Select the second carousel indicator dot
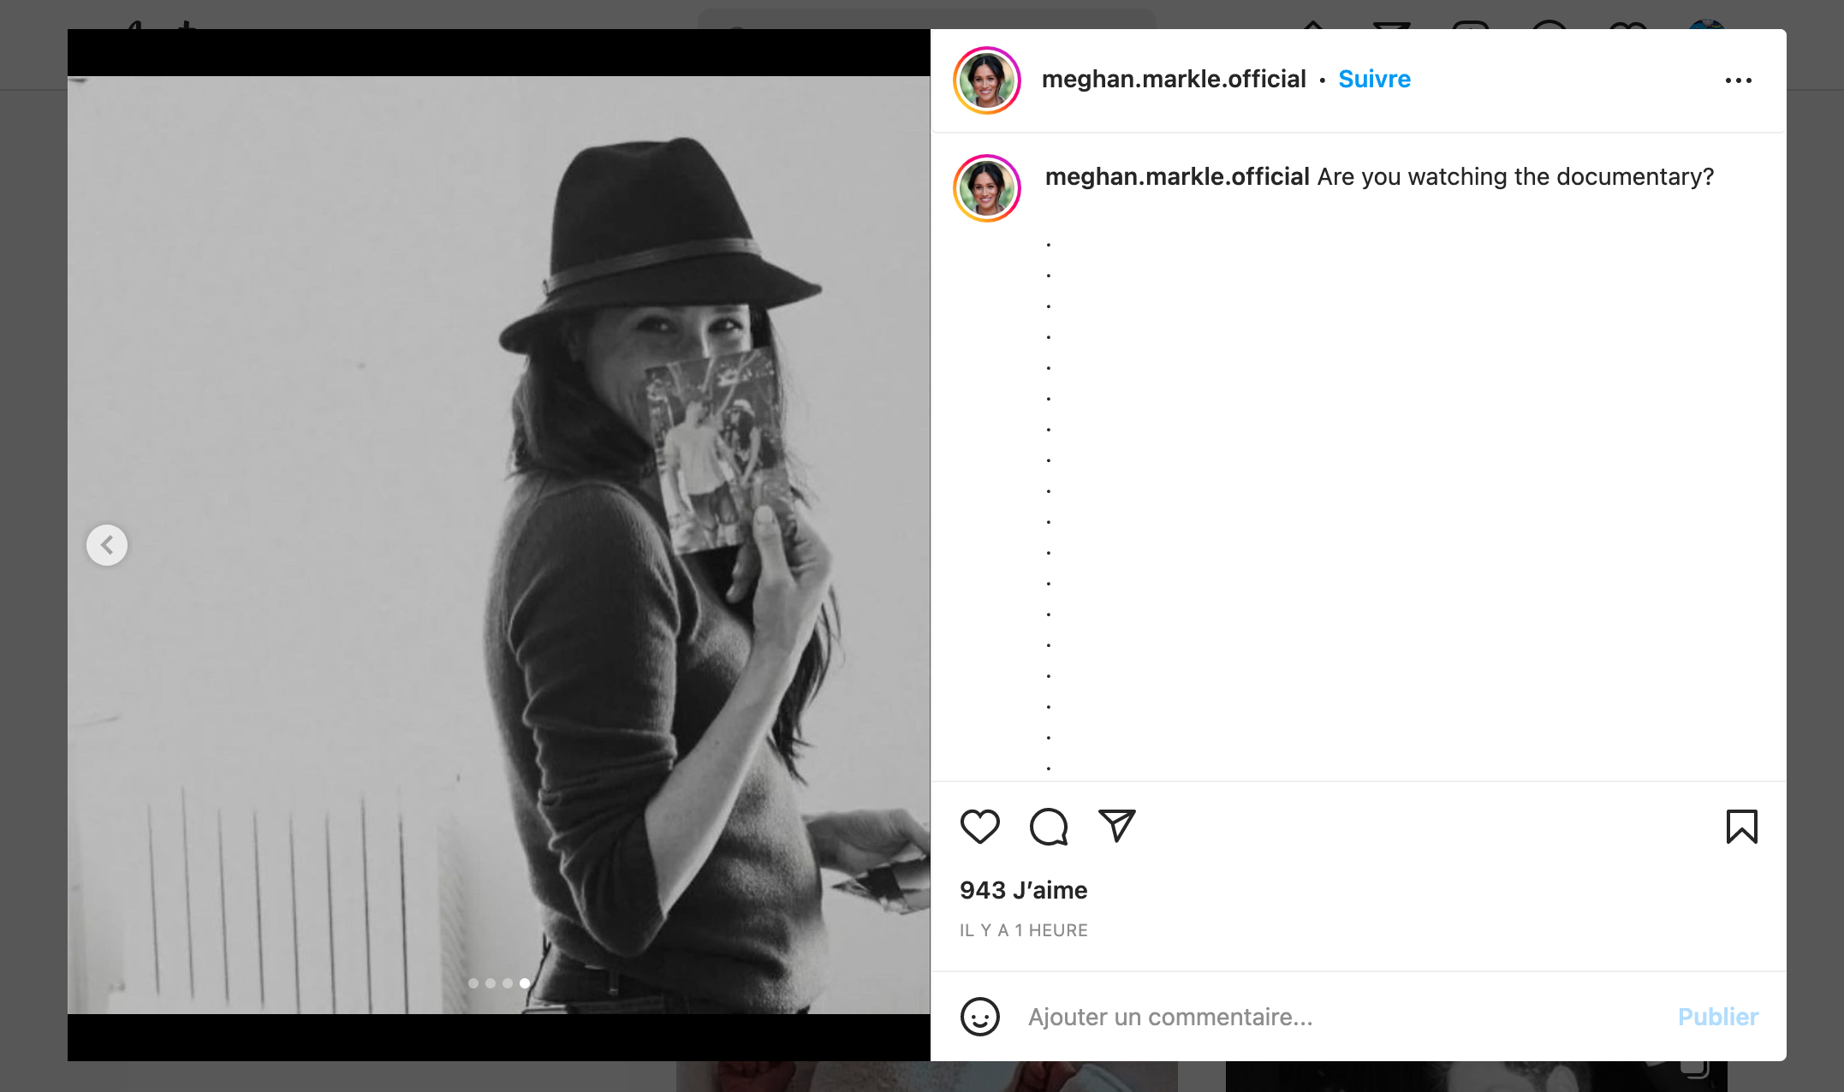The width and height of the screenshot is (1844, 1092). [x=491, y=983]
